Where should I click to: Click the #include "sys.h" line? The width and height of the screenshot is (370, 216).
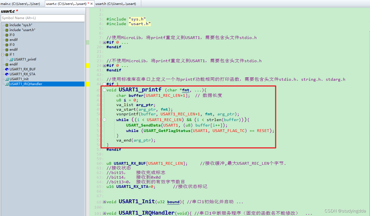tap(126, 19)
